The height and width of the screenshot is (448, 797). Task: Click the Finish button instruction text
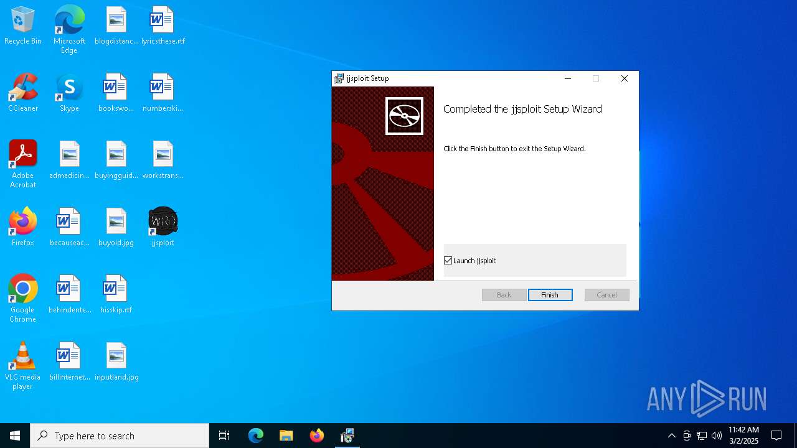(x=514, y=149)
